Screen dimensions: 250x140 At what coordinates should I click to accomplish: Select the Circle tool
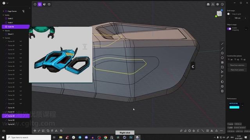[x=222, y=53]
